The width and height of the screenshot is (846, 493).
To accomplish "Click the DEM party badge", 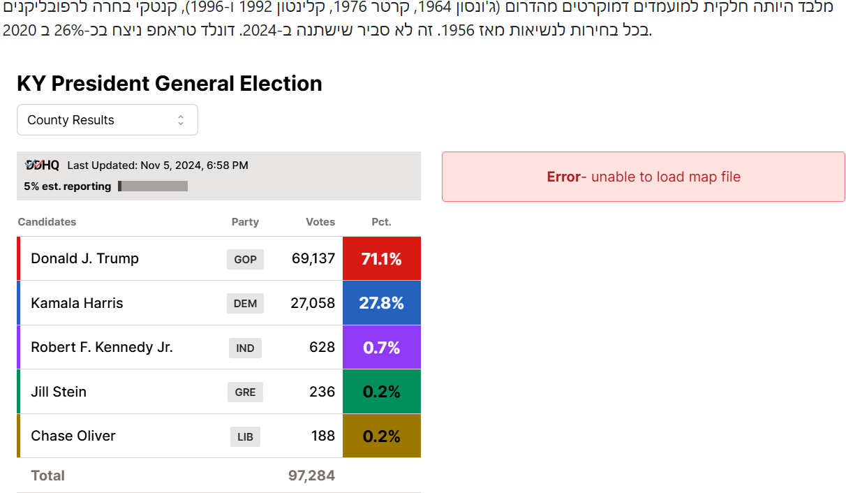I will 245,303.
